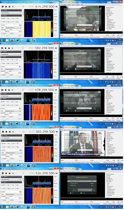The width and height of the screenshot is (124, 210).
Task: Open the RTL-SDR (USB) source dropdown in the 614.298.500 window
Action: [x=11, y=13]
